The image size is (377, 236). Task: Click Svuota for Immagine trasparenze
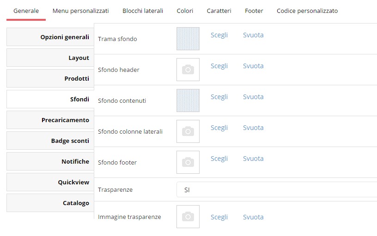click(253, 217)
